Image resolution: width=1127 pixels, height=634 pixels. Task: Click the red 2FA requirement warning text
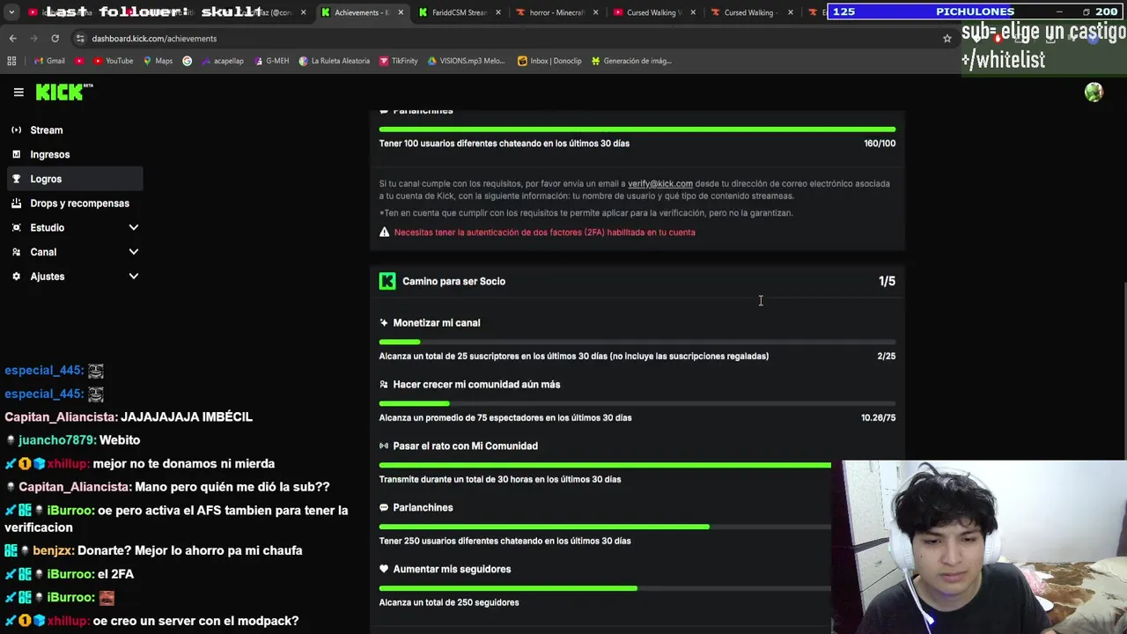click(545, 232)
